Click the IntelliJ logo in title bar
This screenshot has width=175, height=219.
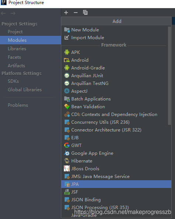pos(3,3)
